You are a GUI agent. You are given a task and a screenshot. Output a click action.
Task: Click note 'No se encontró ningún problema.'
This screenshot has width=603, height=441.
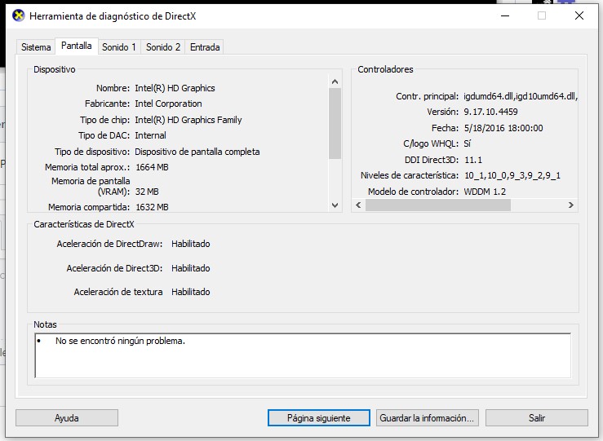point(121,341)
